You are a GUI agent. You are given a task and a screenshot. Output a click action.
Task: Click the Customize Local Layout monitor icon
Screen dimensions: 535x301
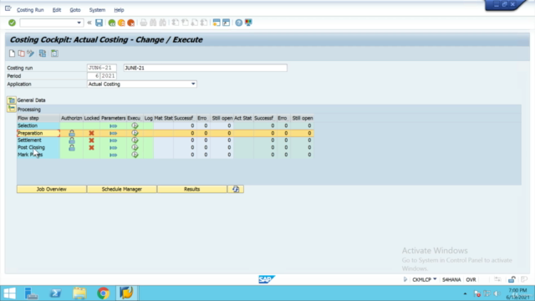click(x=248, y=23)
